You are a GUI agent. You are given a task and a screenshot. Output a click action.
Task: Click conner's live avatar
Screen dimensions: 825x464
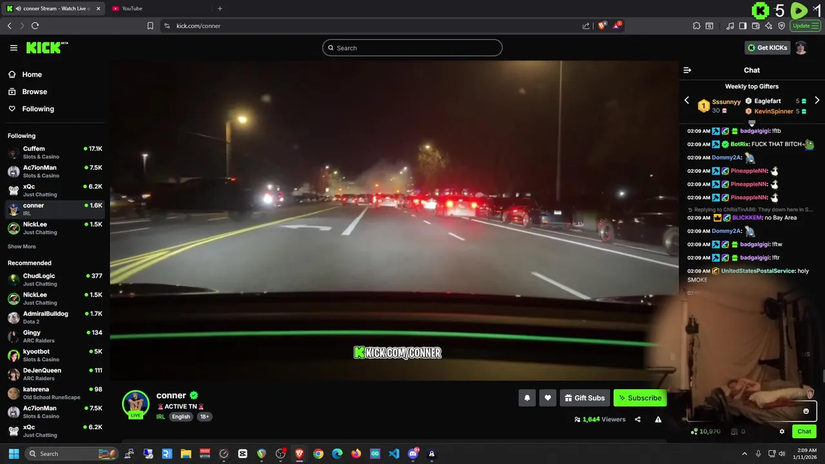(x=135, y=405)
